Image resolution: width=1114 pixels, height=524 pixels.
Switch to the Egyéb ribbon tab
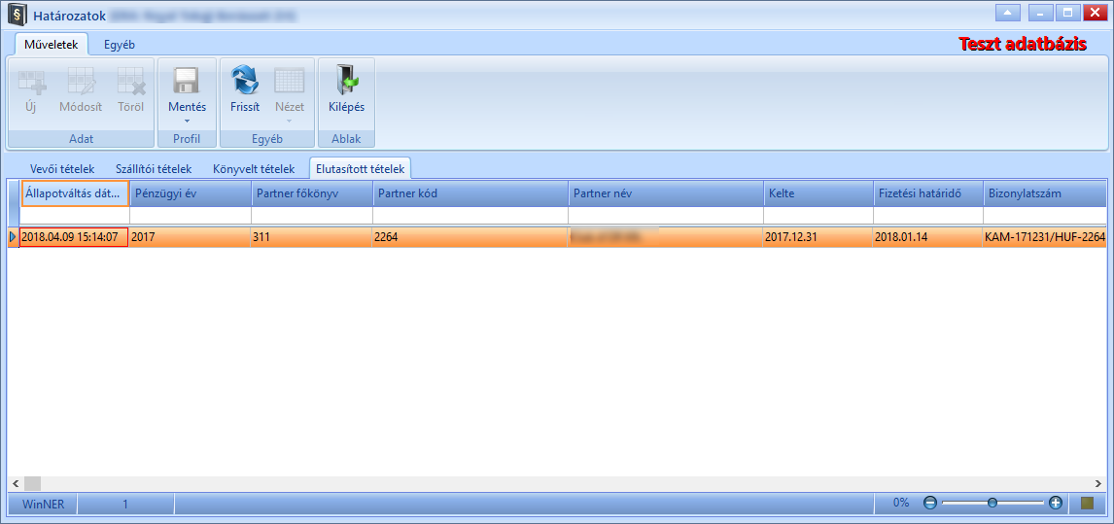click(120, 45)
